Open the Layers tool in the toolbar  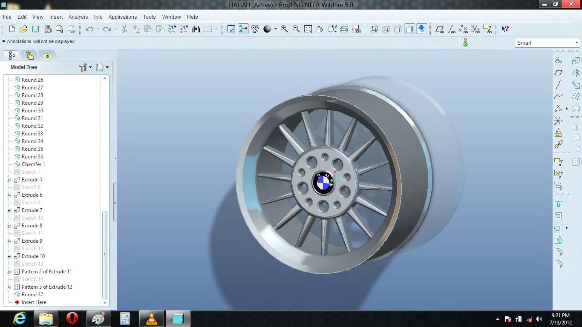[x=344, y=29]
